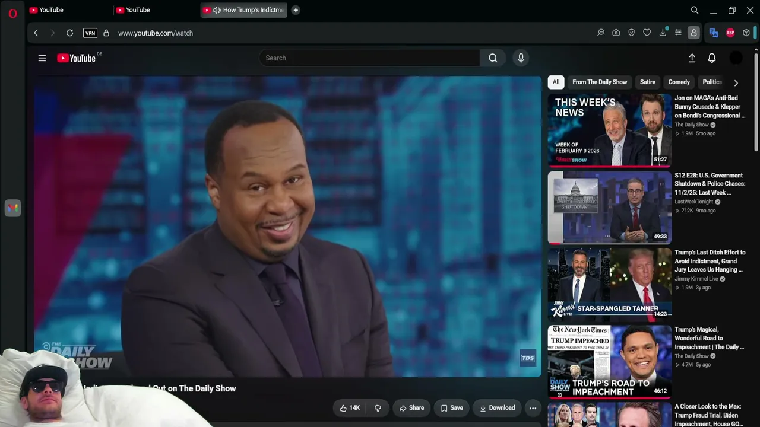Open the privacy protection shield

632,33
